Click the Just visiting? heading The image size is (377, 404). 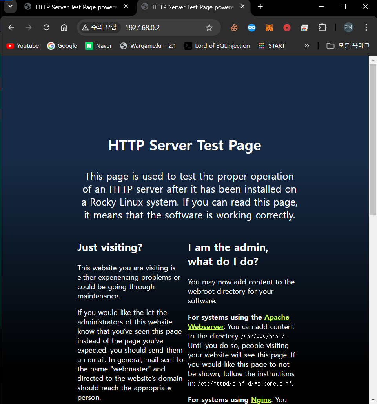click(110, 247)
